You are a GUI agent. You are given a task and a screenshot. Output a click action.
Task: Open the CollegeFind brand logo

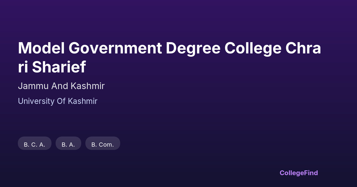coord(298,173)
